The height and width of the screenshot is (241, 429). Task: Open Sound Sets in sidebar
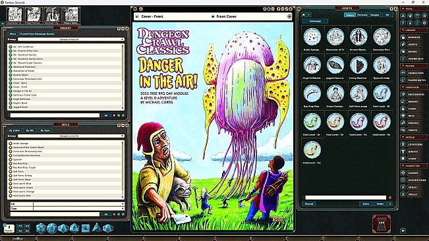click(x=414, y=59)
